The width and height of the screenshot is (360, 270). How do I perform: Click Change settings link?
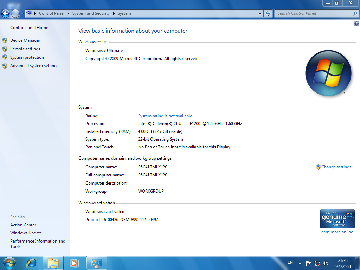point(336,167)
